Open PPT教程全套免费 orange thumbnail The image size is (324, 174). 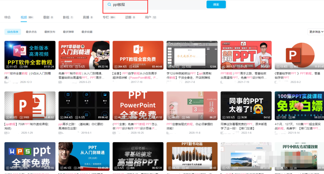point(138,55)
